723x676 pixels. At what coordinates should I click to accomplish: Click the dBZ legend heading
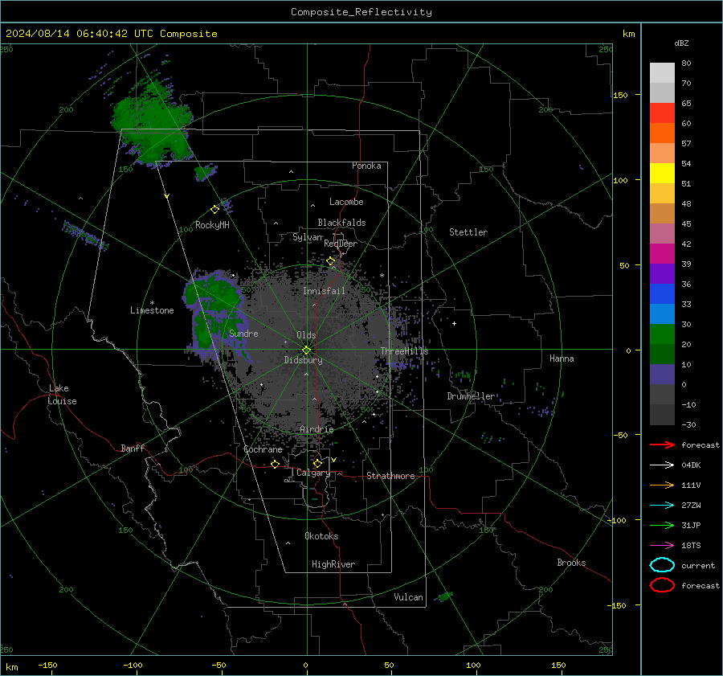point(681,43)
